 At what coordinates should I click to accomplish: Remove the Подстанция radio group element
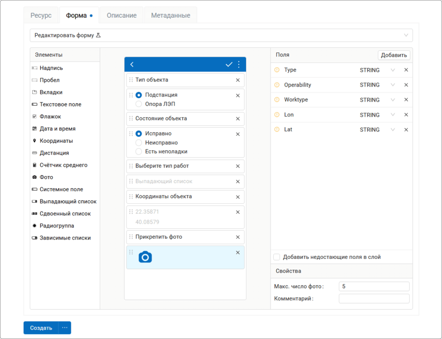click(238, 96)
